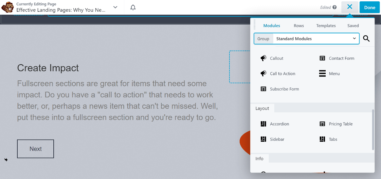Select the Menu module label

[x=334, y=73]
